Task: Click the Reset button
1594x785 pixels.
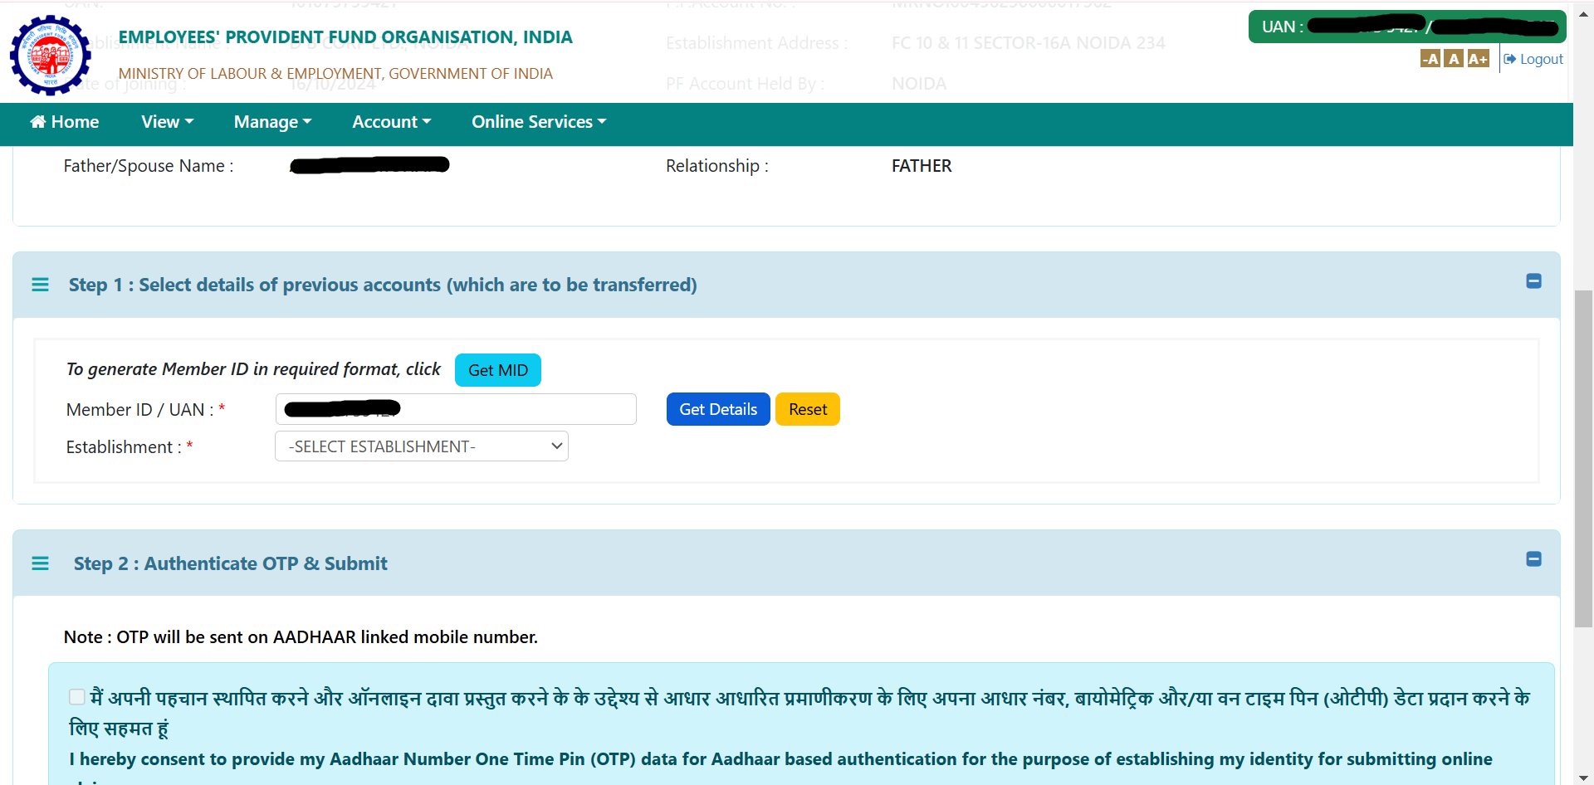Action: click(x=807, y=408)
